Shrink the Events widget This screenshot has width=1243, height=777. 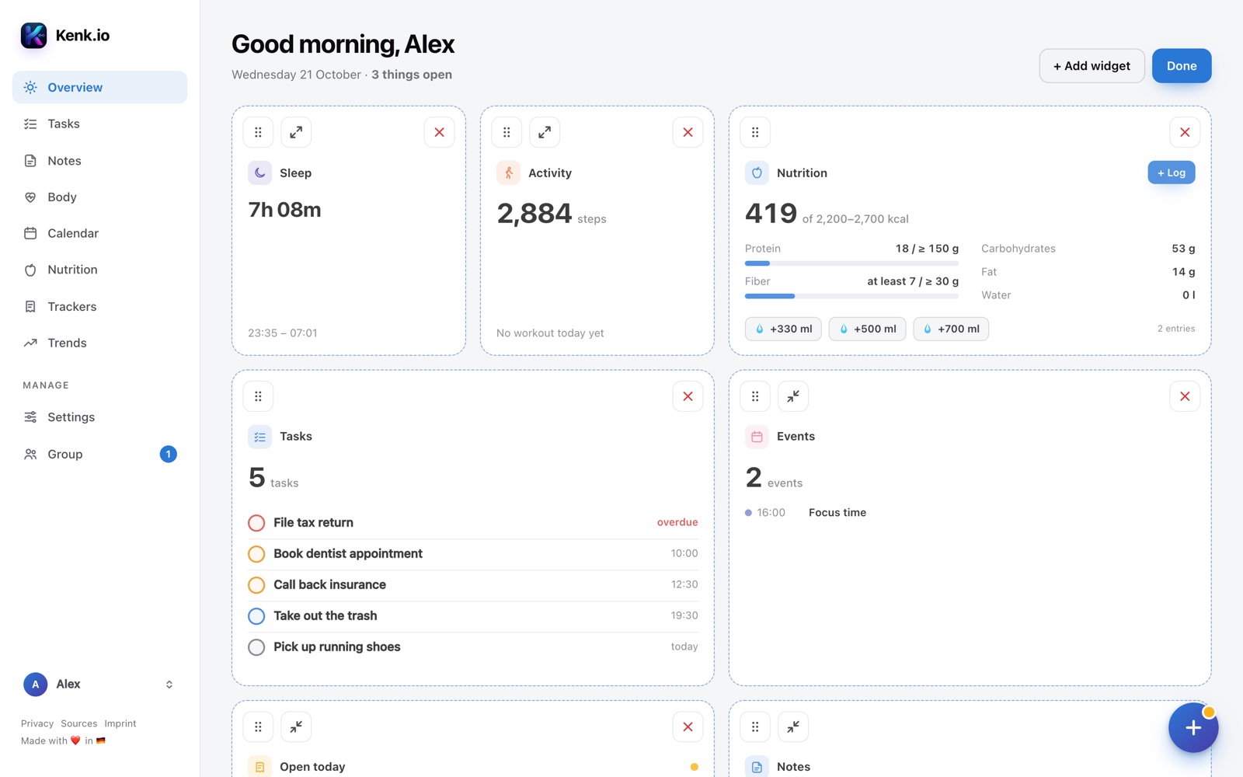(793, 396)
